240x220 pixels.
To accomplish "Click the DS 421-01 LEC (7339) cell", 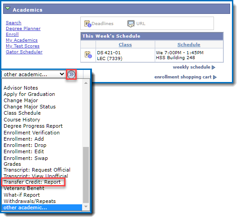I will pos(125,56).
